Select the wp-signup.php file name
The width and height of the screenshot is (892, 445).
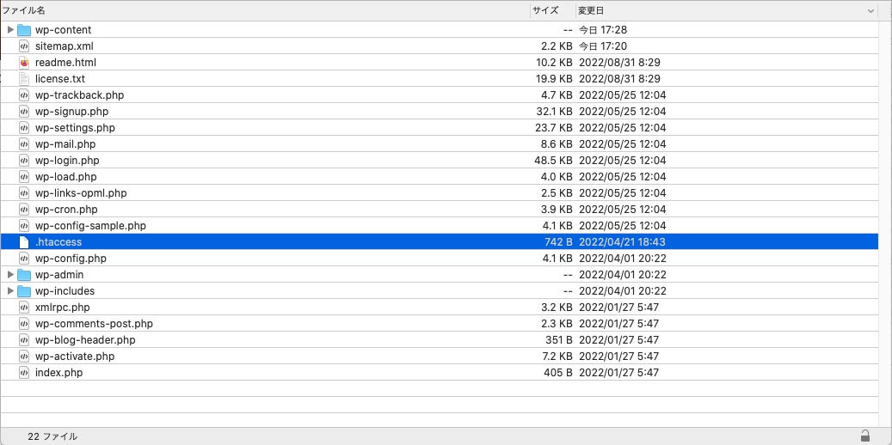(x=71, y=112)
